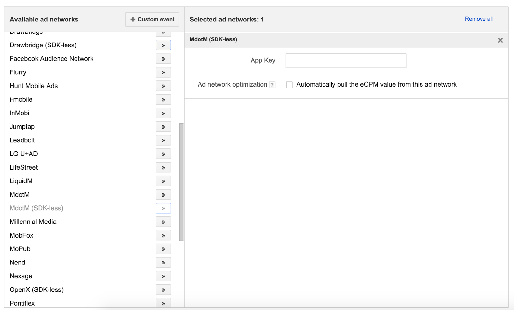Select Facebook Audience Network list entry text
The width and height of the screenshot is (514, 310).
[x=51, y=59]
